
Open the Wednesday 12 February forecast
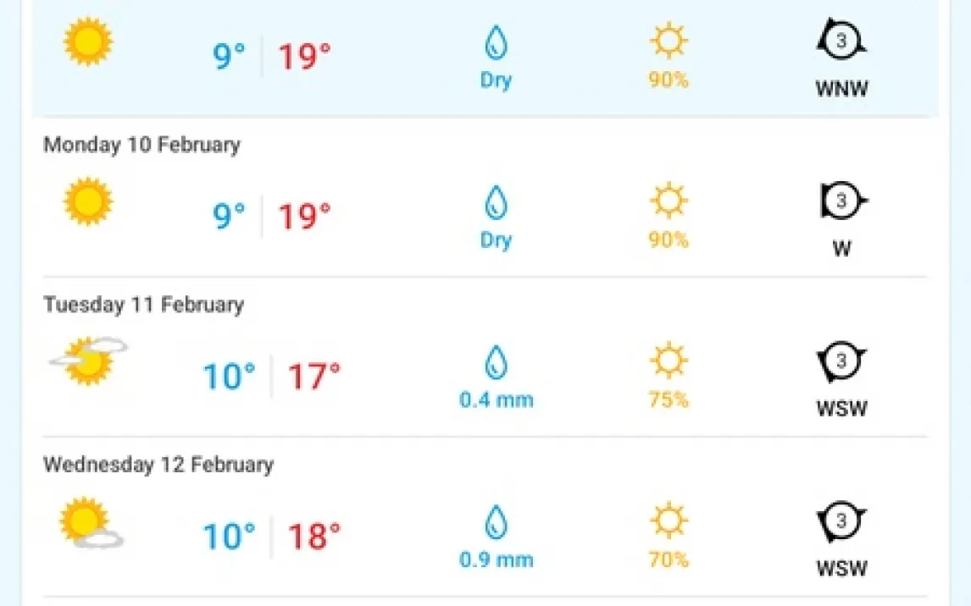click(158, 465)
